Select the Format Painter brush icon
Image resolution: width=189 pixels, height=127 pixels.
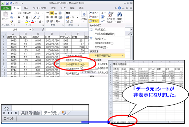(12, 21)
